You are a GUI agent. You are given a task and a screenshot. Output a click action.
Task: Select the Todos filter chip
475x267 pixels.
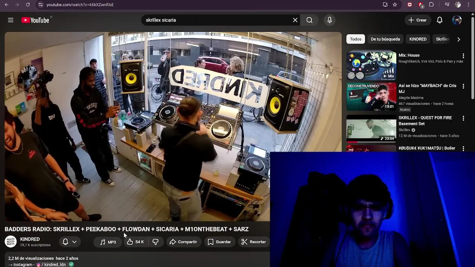coord(356,39)
